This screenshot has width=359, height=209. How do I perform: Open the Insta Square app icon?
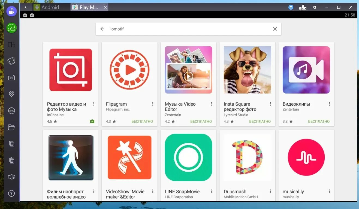(x=248, y=70)
